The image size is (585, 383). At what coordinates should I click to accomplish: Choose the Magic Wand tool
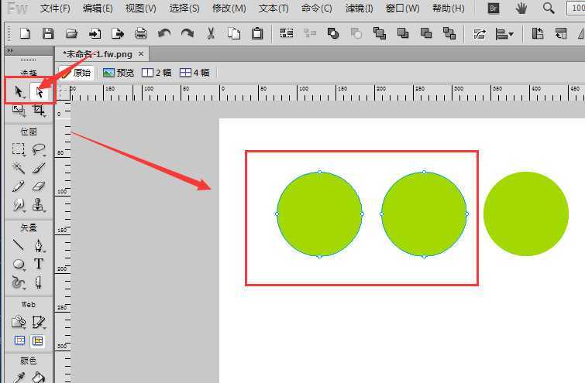19,168
